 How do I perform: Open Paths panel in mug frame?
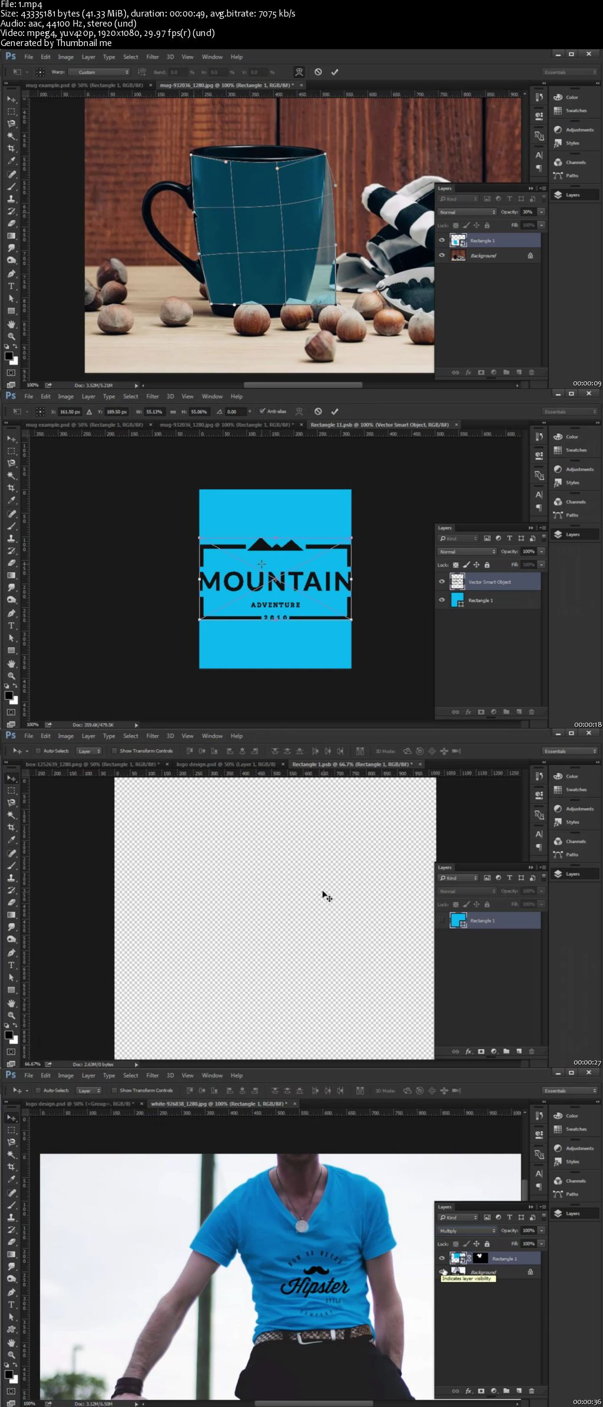point(572,176)
